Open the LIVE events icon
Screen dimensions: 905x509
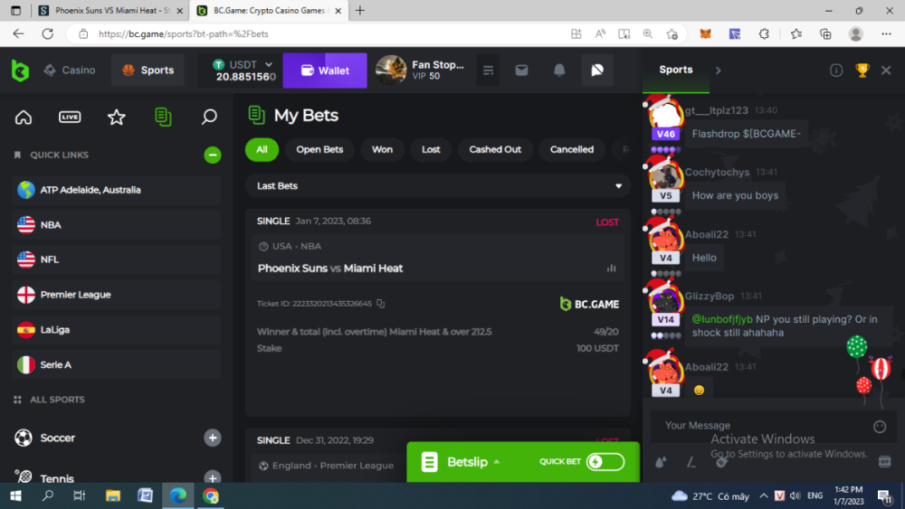pos(70,117)
